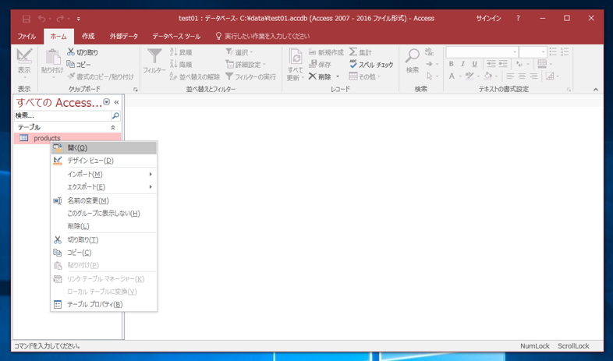Click the サインイン link in the title bar
The image size is (613, 361).
coord(488,19)
